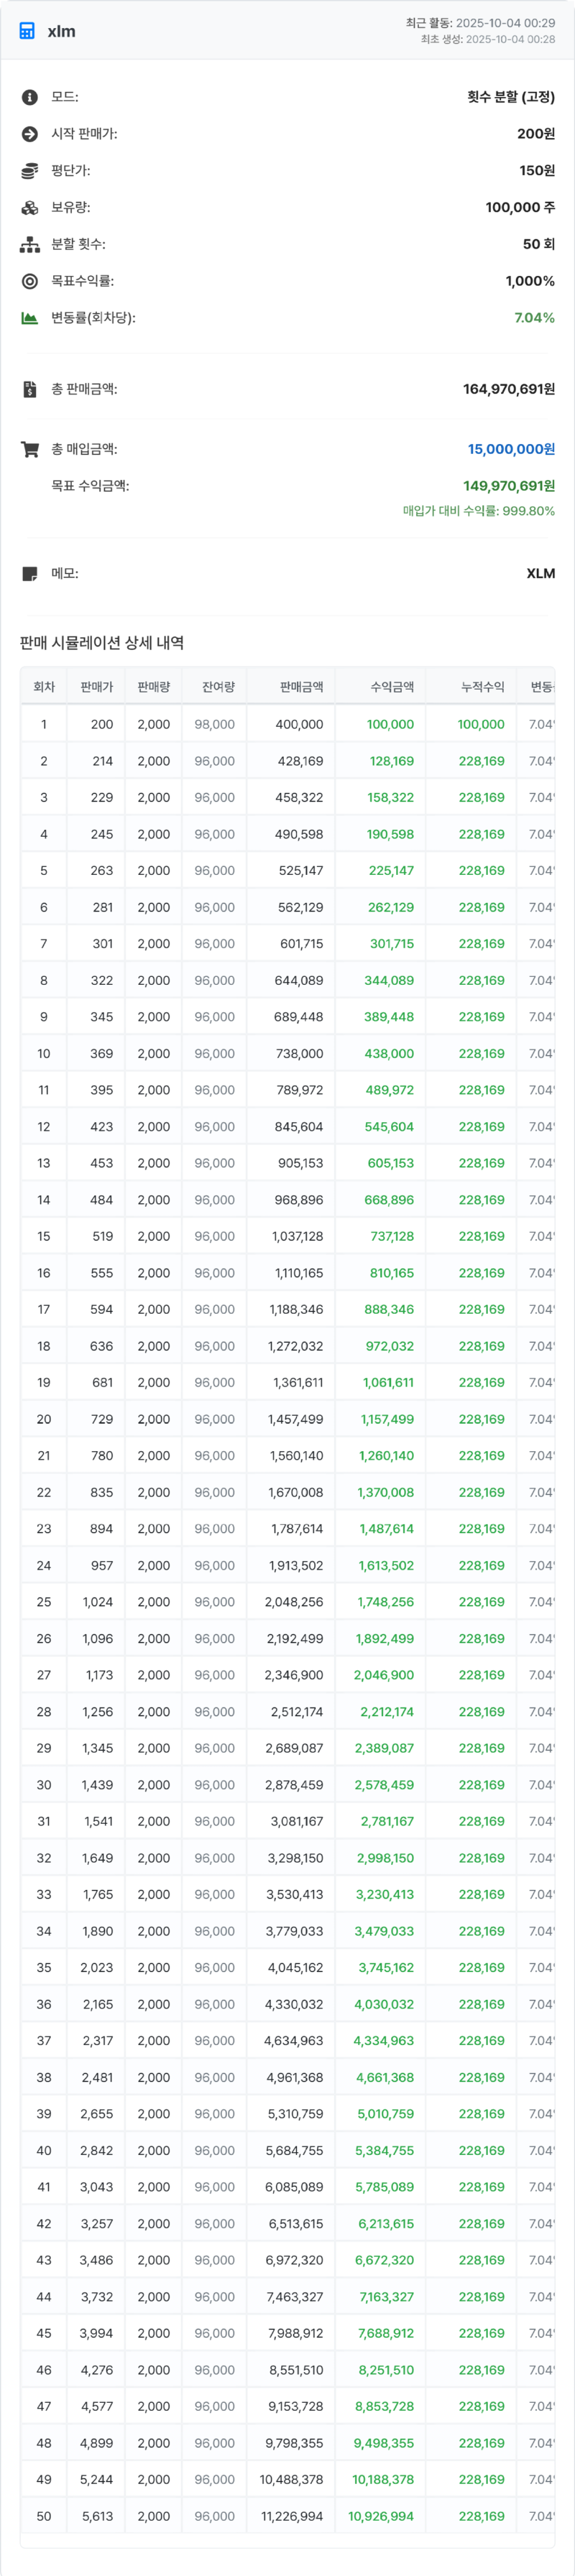Viewport: 575px width, 2576px height.
Task: Click the 판매금액 column header
Action: click(x=301, y=687)
